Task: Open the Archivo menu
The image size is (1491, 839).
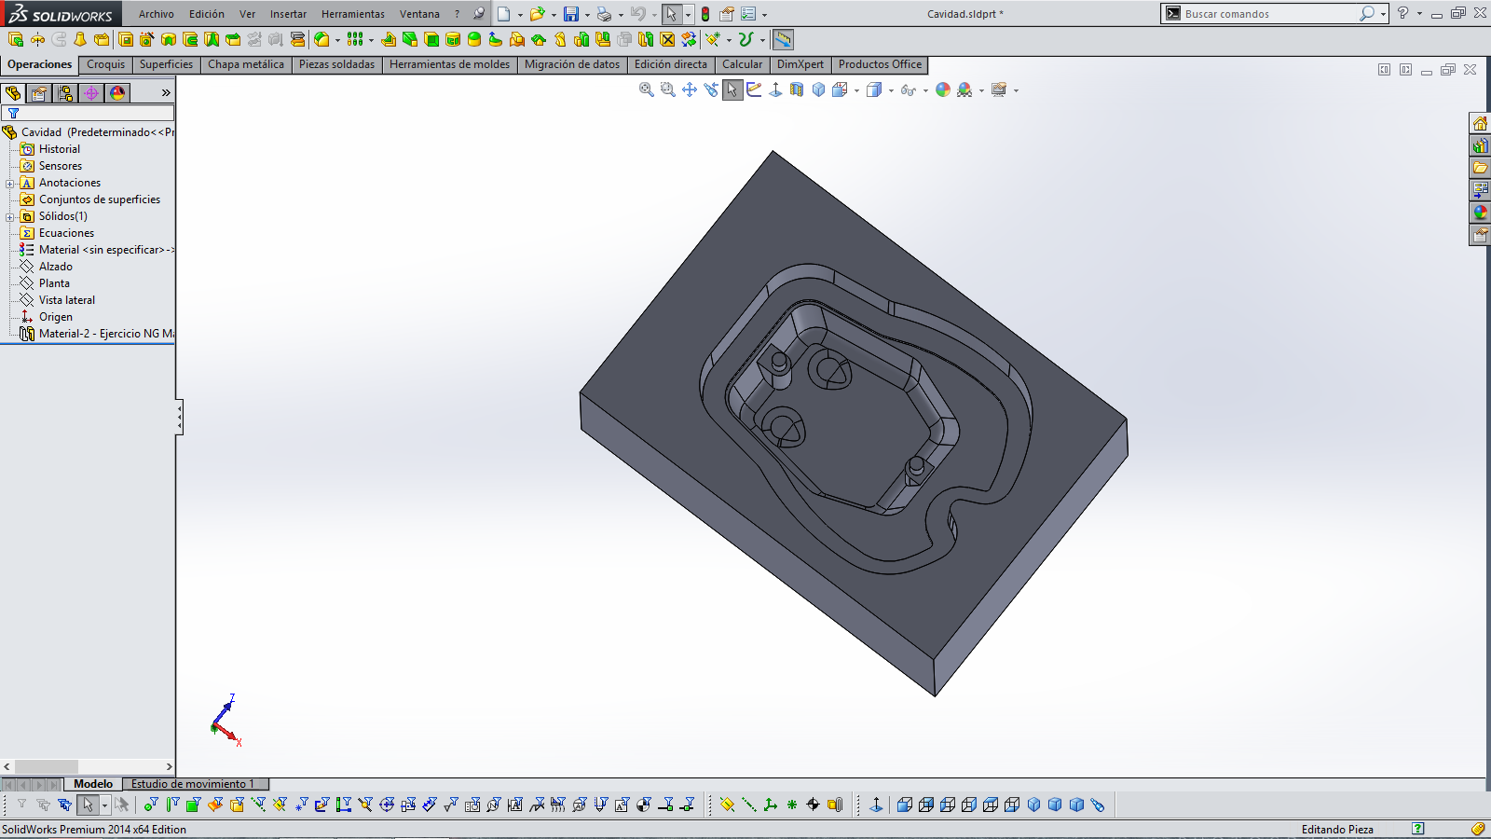Action: tap(157, 14)
